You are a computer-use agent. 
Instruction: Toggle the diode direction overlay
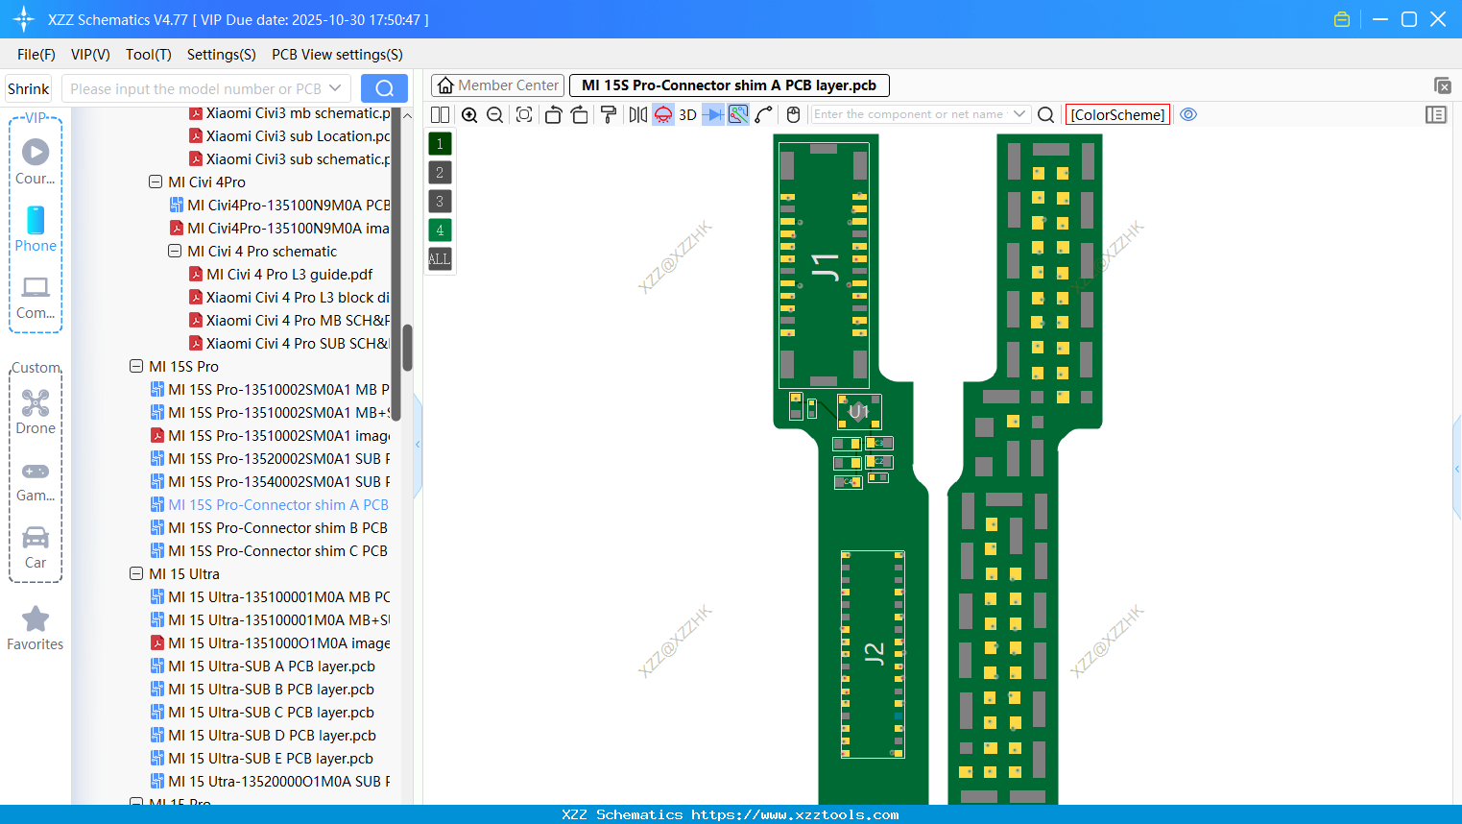711,114
